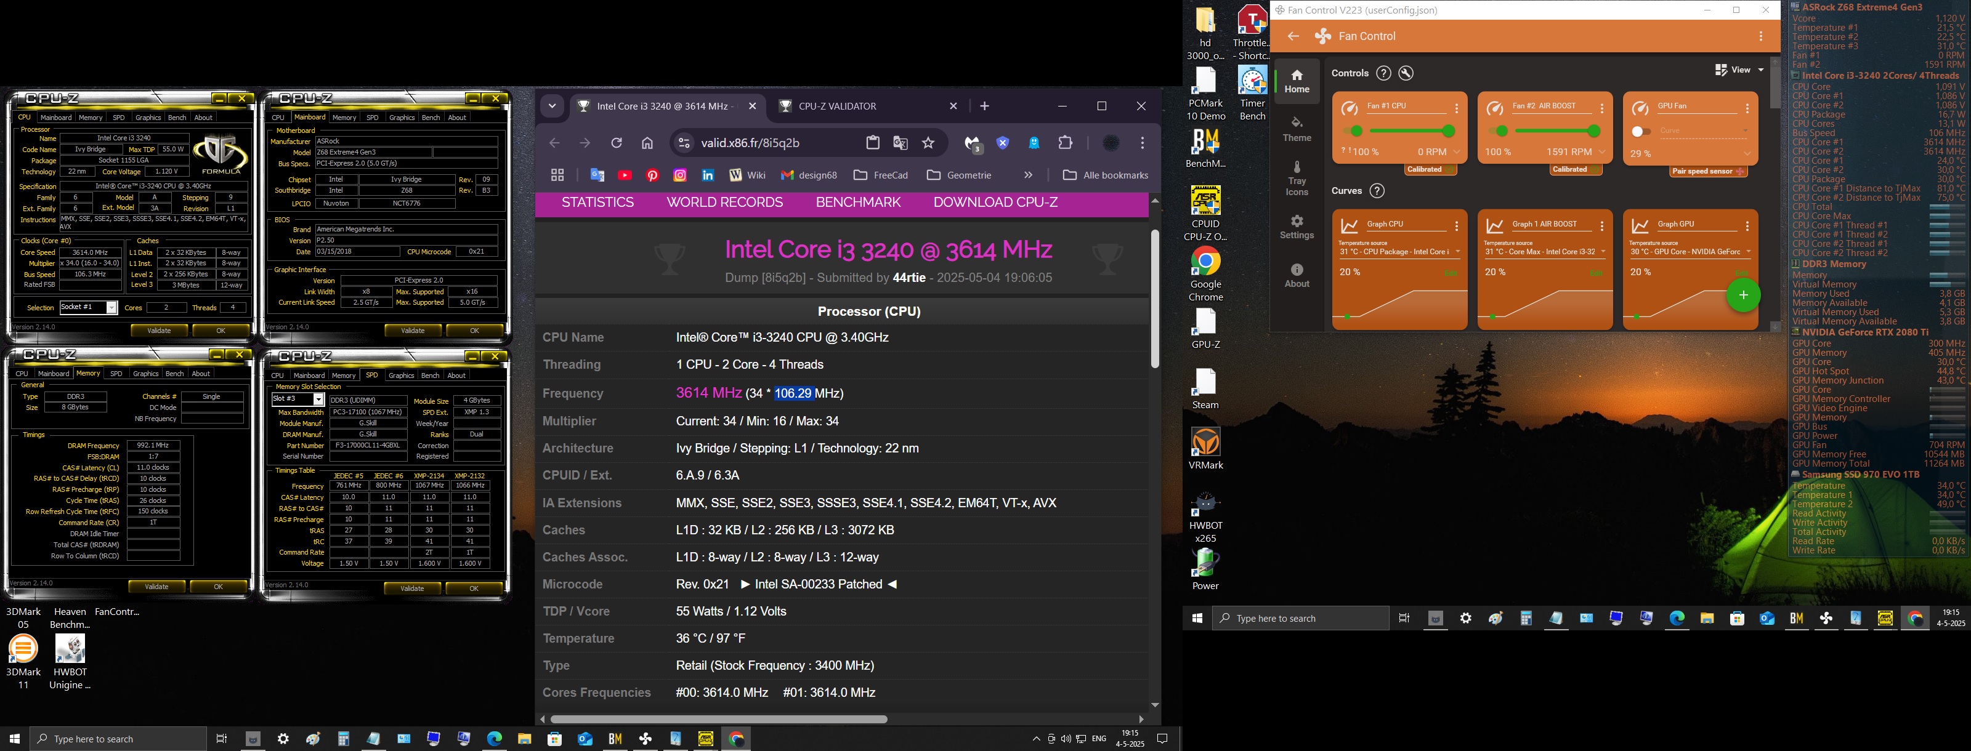Click Google Translate icon in address bar
This screenshot has width=1971, height=751.
point(901,143)
